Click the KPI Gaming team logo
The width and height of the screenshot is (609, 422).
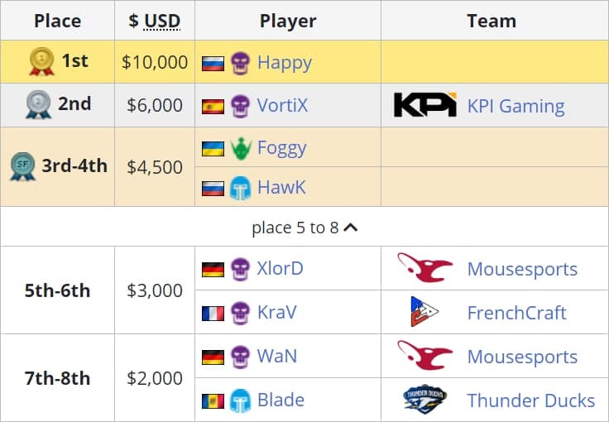click(x=424, y=106)
